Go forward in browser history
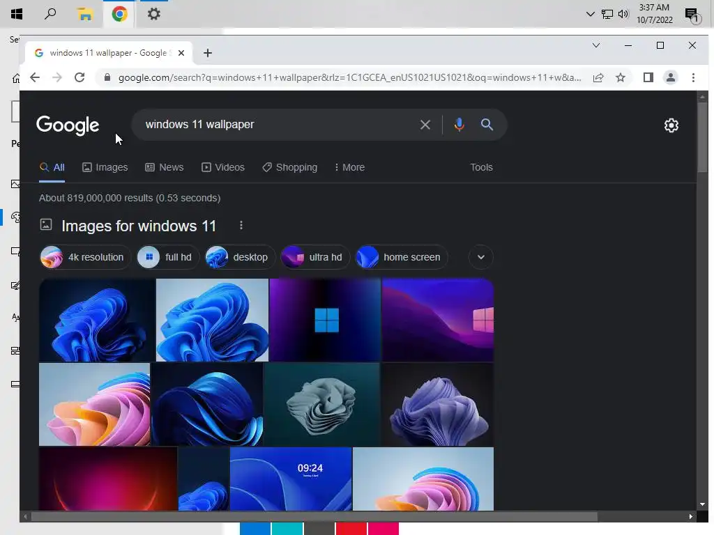714x535 pixels. point(57,77)
